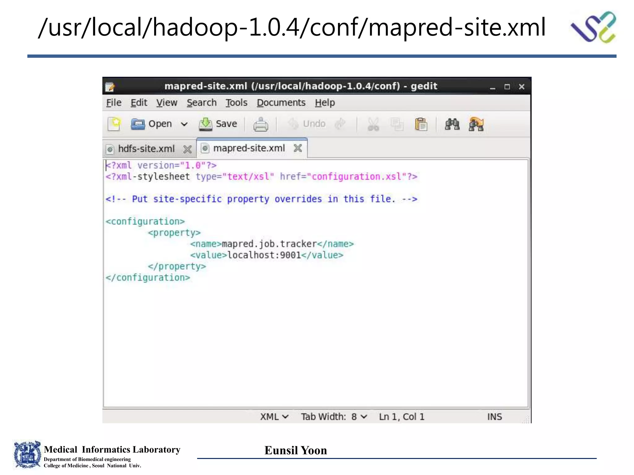Close the gedit window
Screen dimensions: 634x475
(522, 87)
